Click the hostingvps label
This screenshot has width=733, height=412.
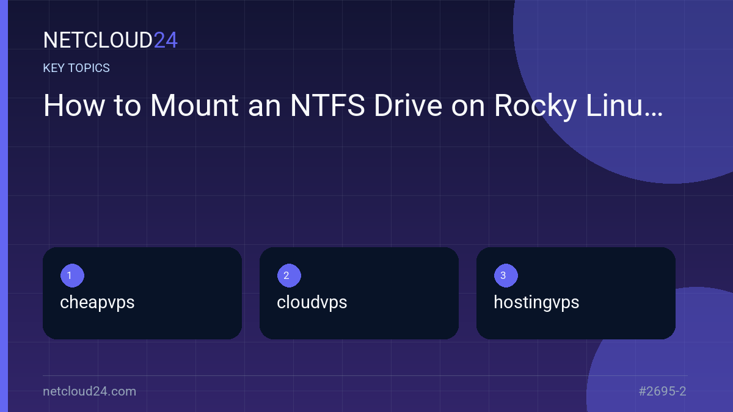[x=536, y=303]
